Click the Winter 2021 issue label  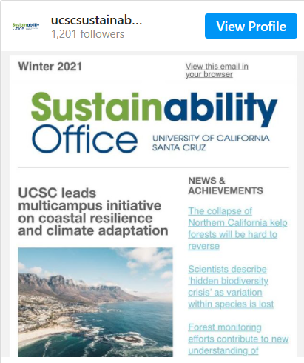click(50, 67)
